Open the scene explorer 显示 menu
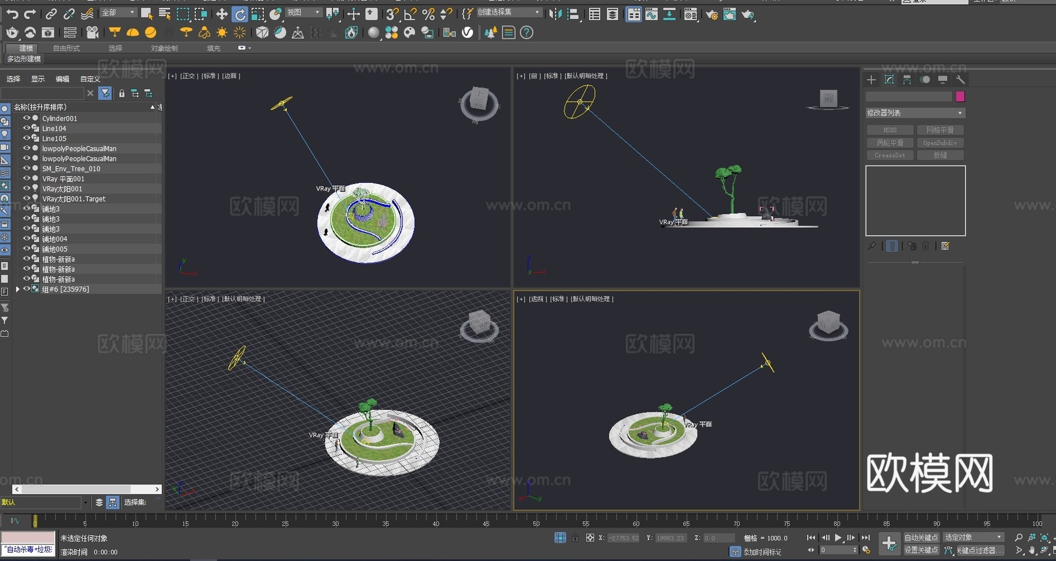 point(38,79)
